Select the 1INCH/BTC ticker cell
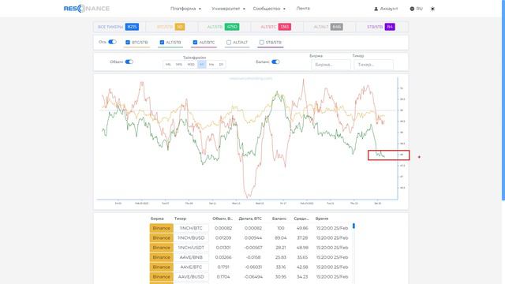505x284 pixels. pyautogui.click(x=191, y=228)
